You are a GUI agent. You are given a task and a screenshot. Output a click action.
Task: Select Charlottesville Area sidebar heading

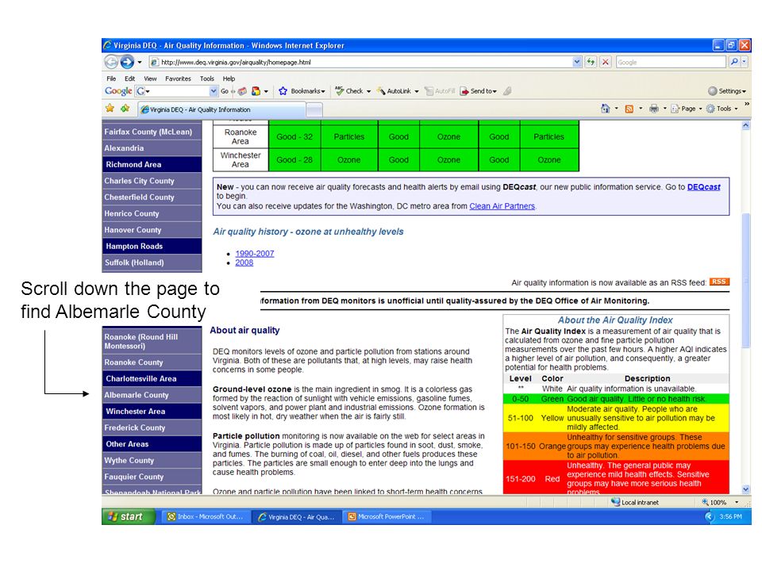click(x=152, y=379)
